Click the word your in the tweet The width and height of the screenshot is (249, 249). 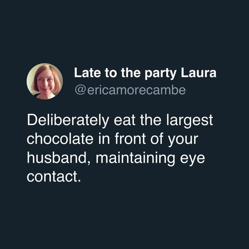click(183, 141)
